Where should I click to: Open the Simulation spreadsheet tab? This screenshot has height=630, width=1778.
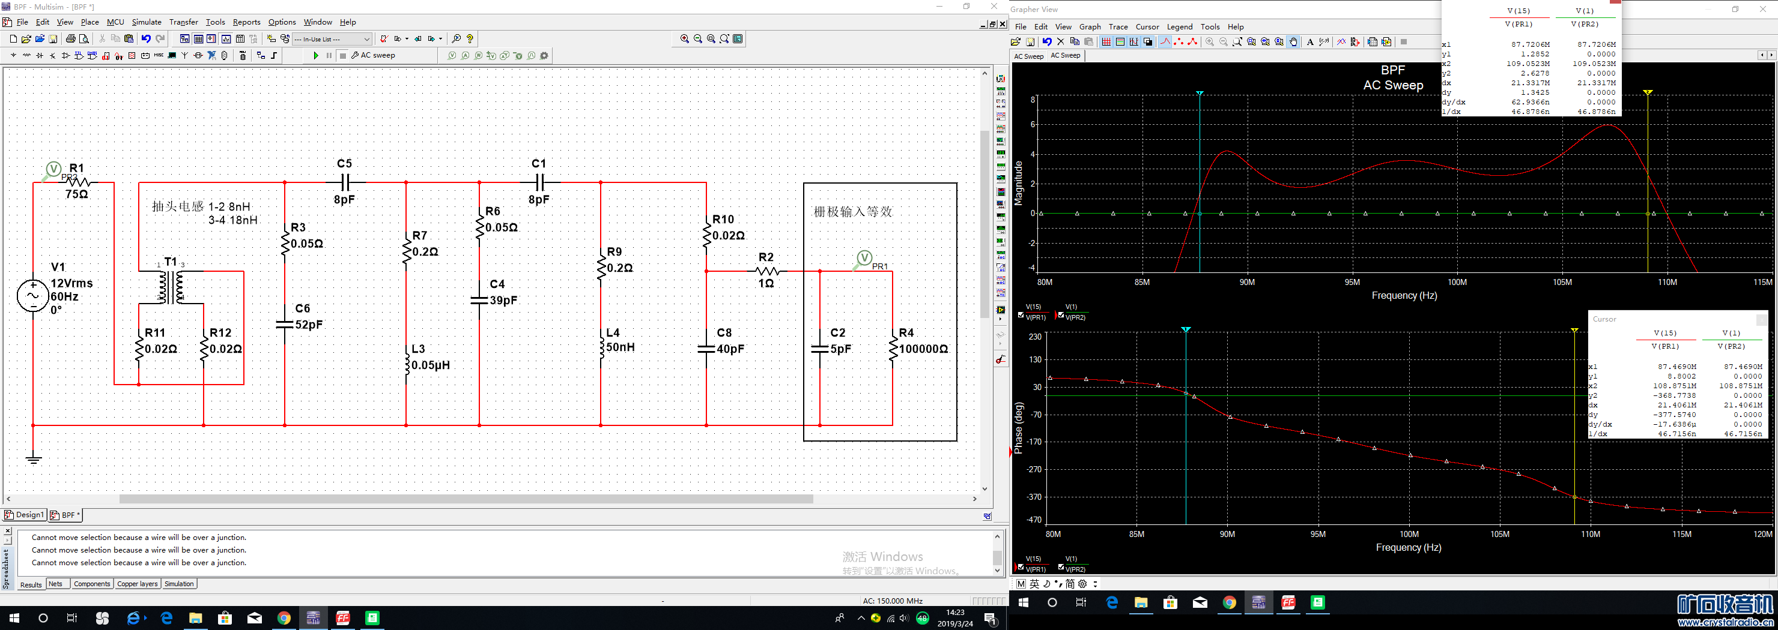tap(180, 584)
